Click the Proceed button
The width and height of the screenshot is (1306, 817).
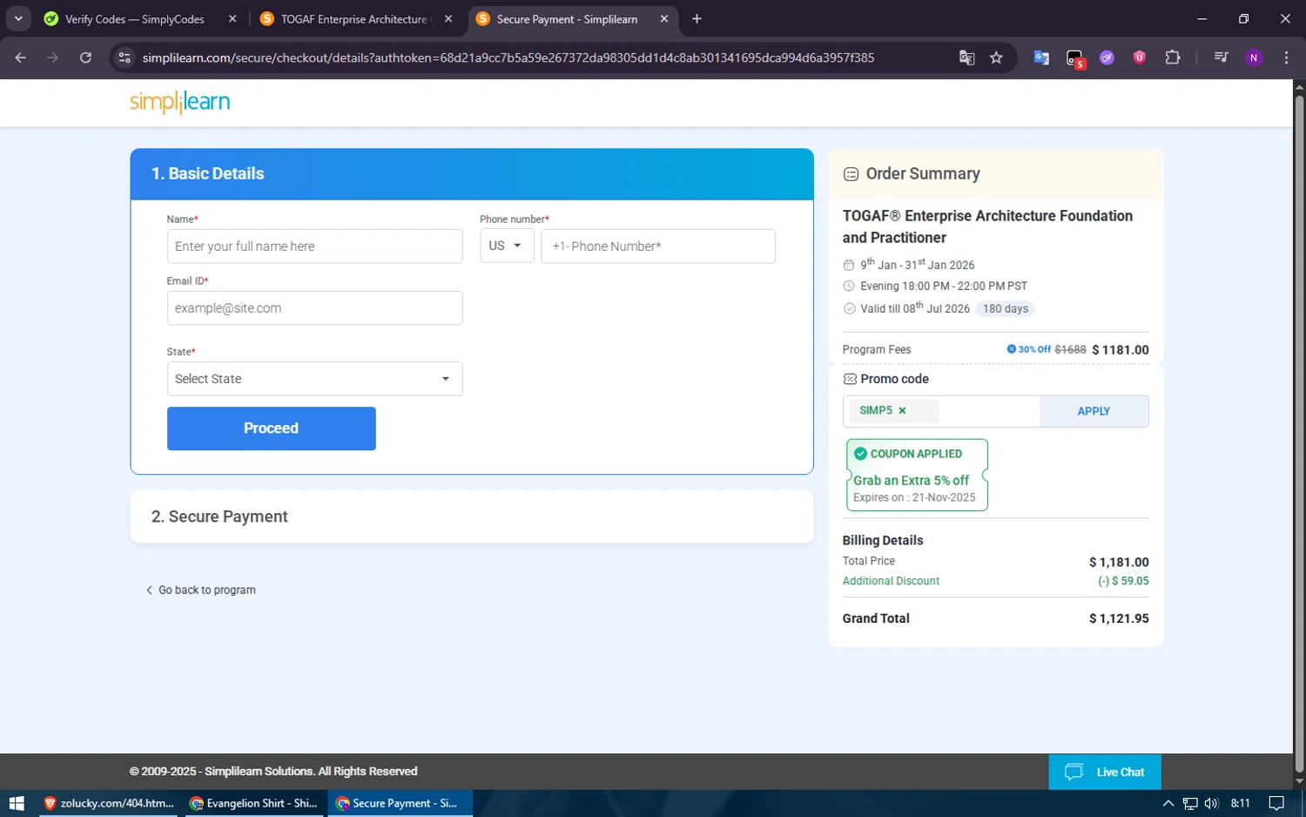[x=271, y=429]
